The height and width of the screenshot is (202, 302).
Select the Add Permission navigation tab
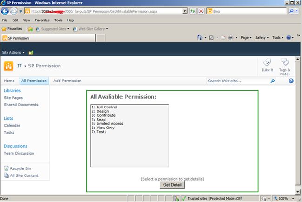pos(67,81)
